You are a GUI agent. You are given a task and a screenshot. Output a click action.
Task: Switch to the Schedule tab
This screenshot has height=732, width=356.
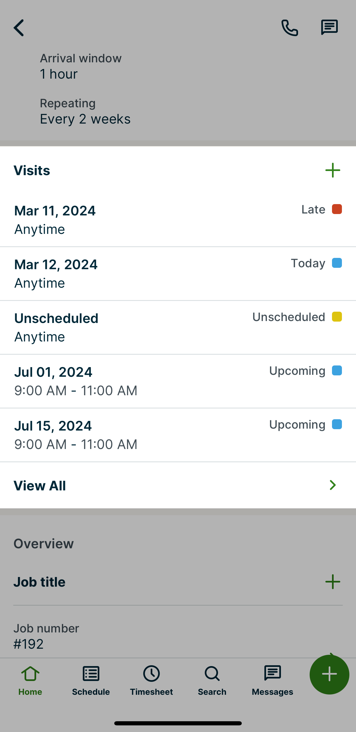pyautogui.click(x=91, y=680)
